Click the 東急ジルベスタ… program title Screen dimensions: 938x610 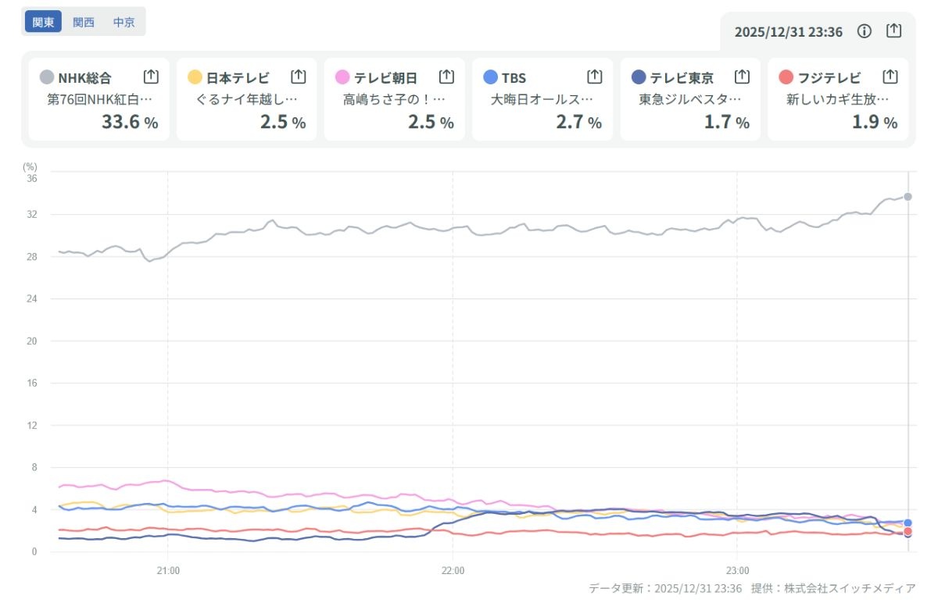point(689,100)
